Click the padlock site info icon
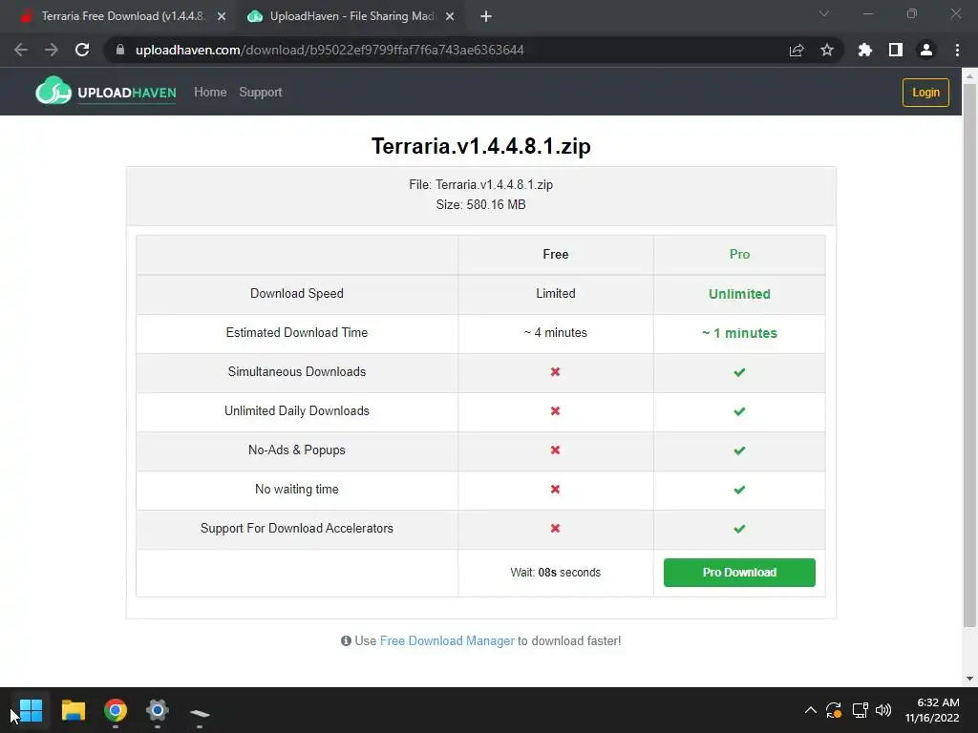The width and height of the screenshot is (978, 733). (120, 50)
